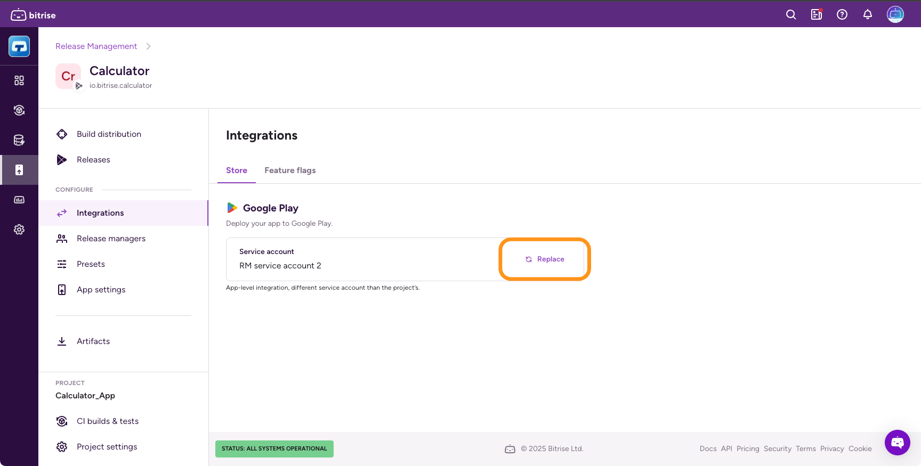Open the Release Management icon in left rail
This screenshot has height=466, width=921.
click(19, 170)
